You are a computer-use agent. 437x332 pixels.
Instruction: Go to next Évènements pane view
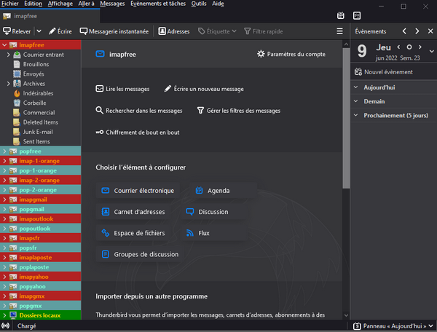417,31
